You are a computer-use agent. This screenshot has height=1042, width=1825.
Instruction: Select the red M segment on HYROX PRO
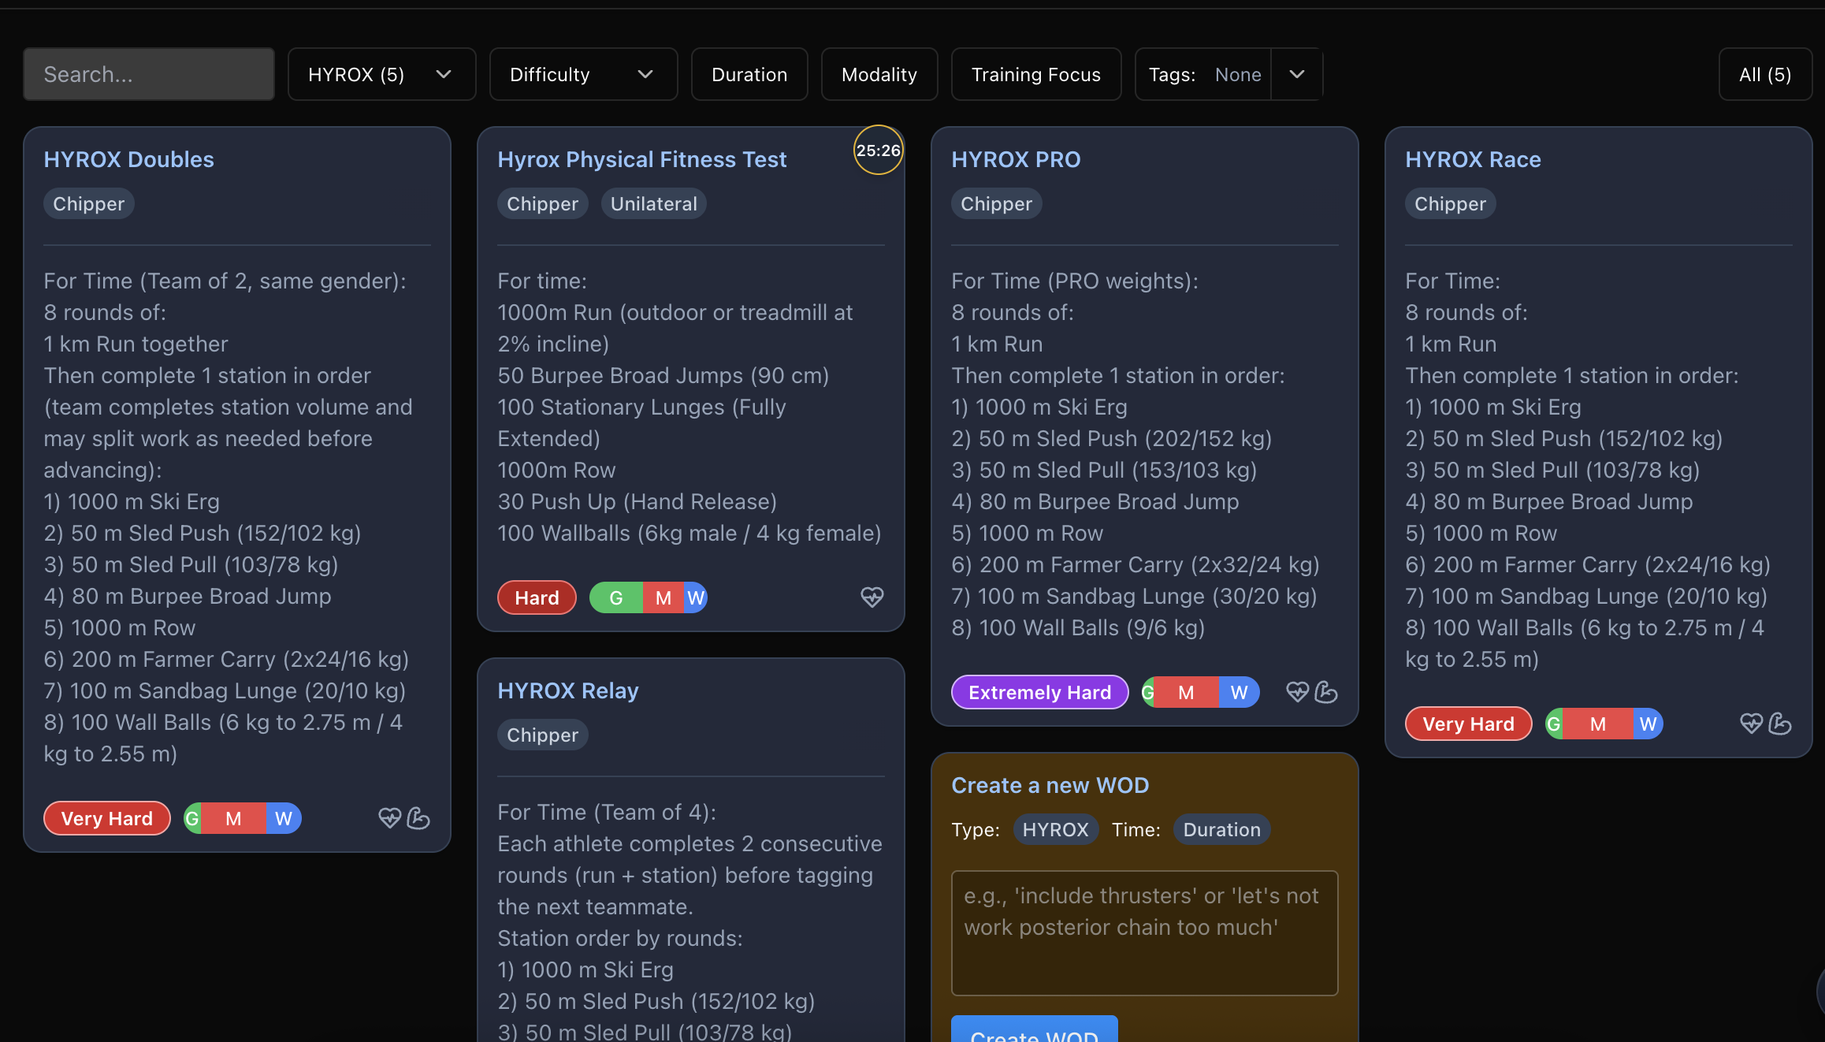(1187, 692)
